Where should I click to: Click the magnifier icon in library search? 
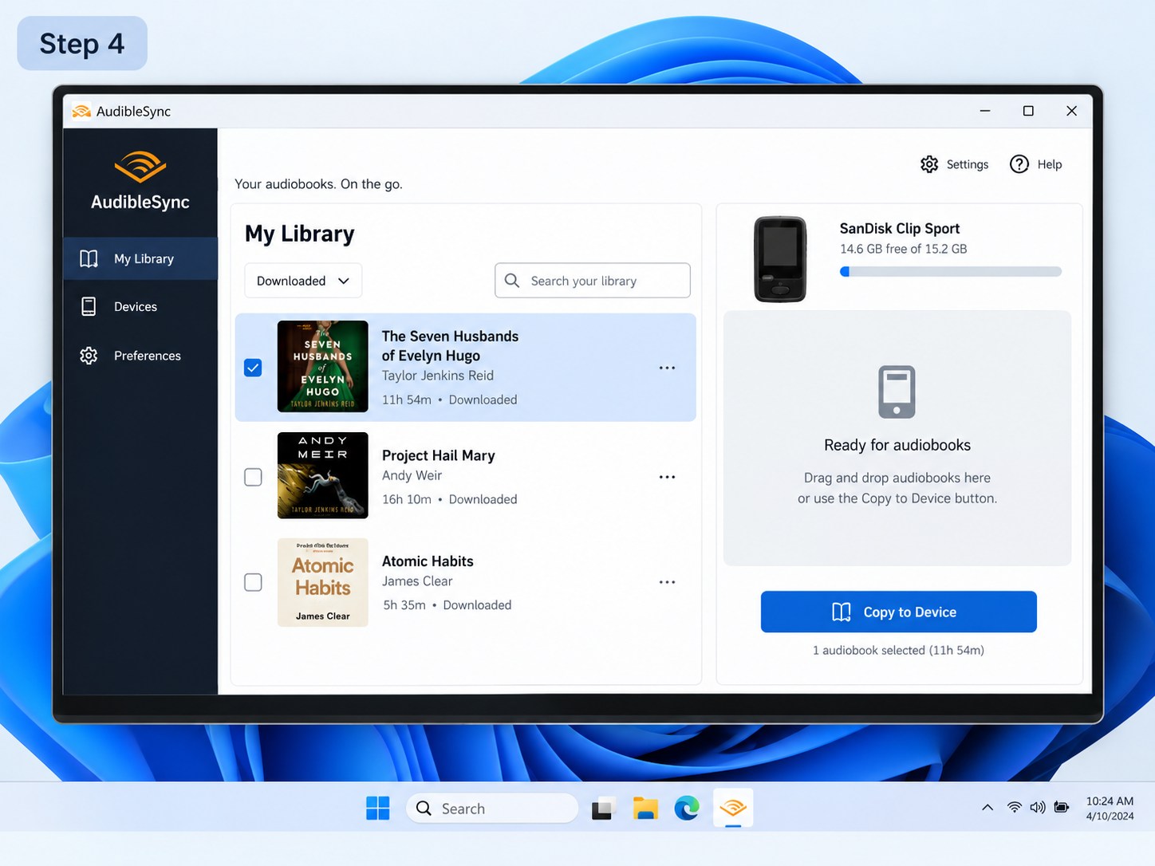click(512, 281)
